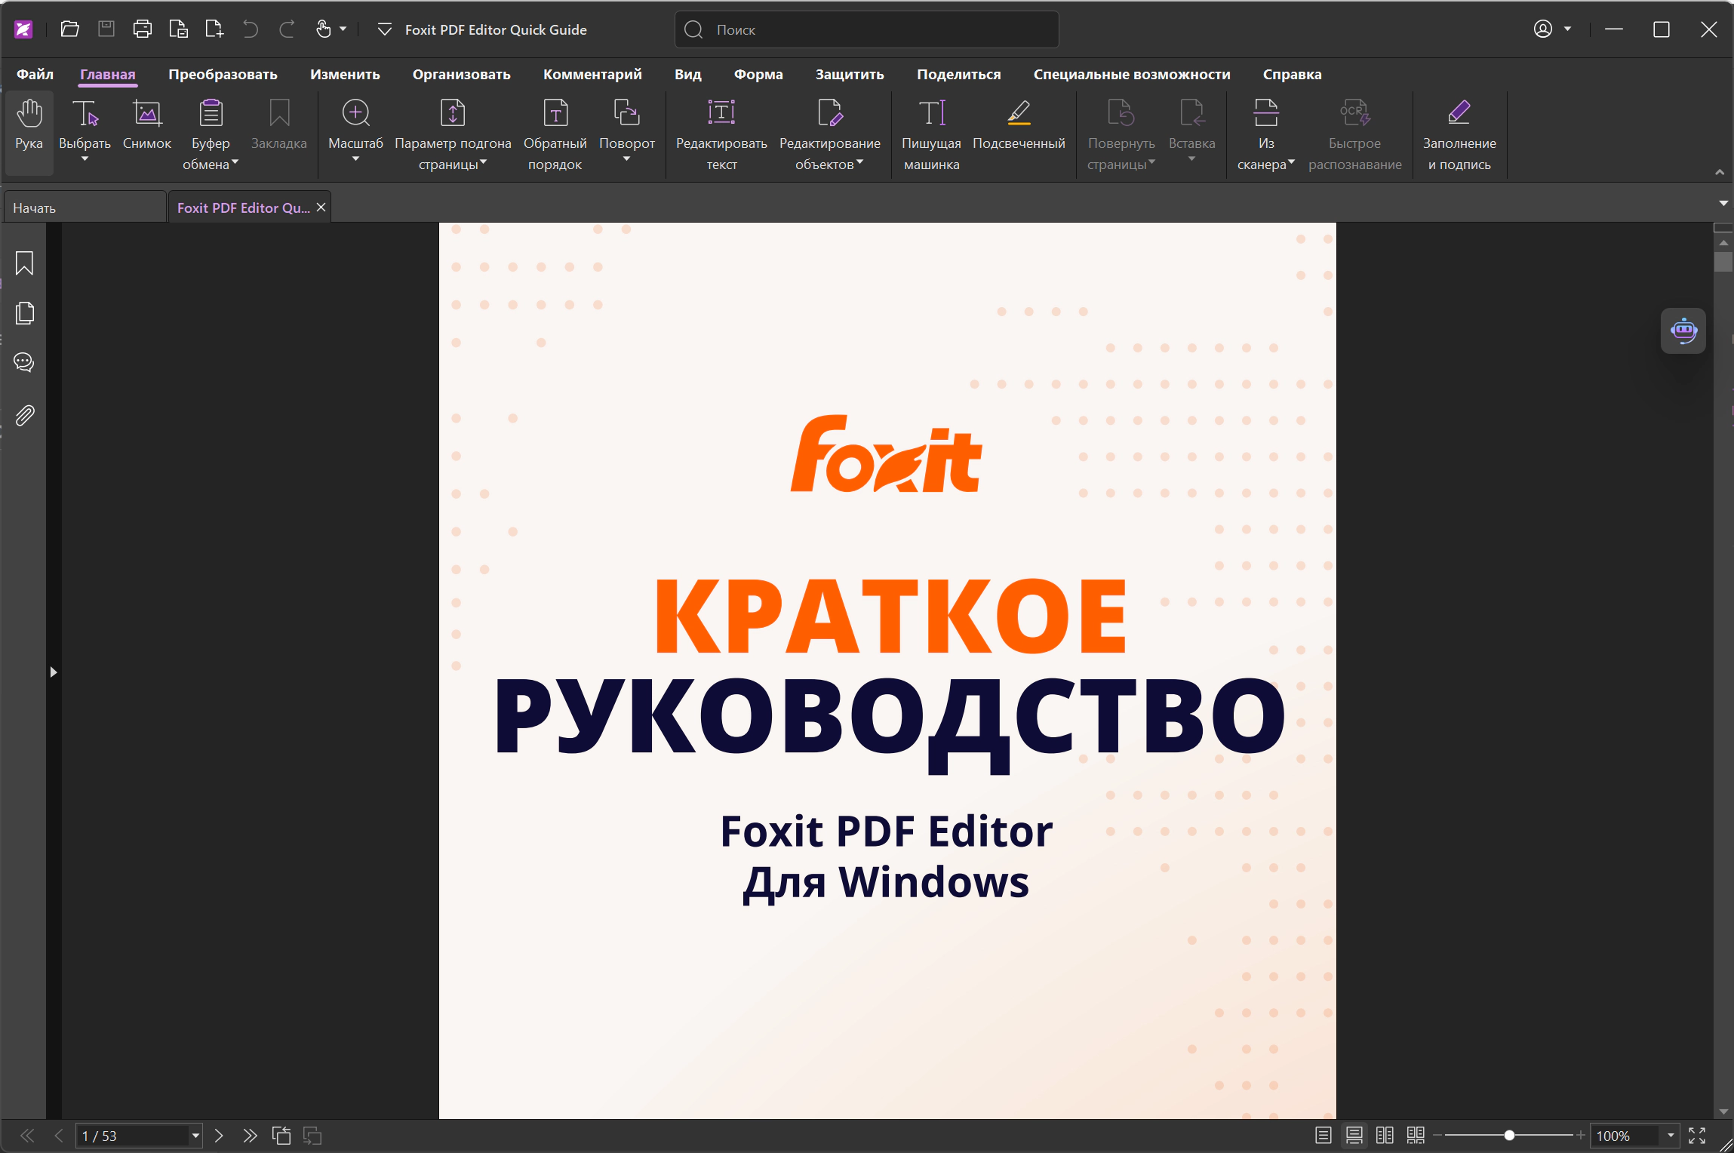Switch to the Преобразовать tab

click(223, 74)
